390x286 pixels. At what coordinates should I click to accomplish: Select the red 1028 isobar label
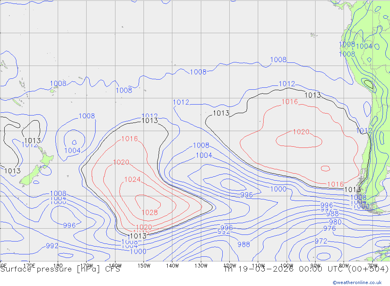[149, 212]
